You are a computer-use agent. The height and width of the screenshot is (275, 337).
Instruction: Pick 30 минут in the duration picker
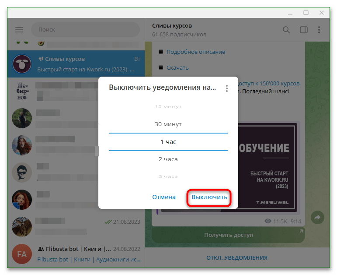(x=168, y=124)
